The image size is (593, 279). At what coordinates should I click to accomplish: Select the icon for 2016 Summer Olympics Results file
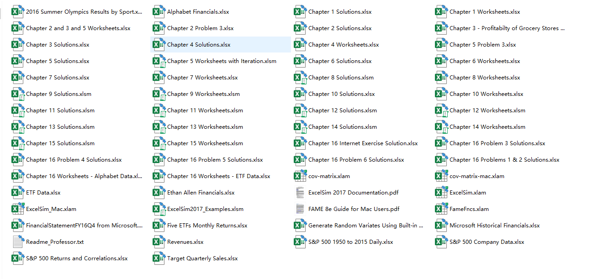18,12
